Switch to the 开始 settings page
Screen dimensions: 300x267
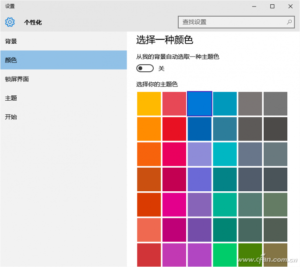pyautogui.click(x=11, y=117)
